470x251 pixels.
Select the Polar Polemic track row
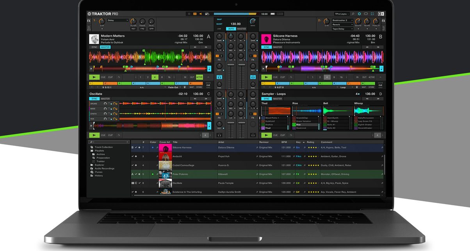pos(258,174)
